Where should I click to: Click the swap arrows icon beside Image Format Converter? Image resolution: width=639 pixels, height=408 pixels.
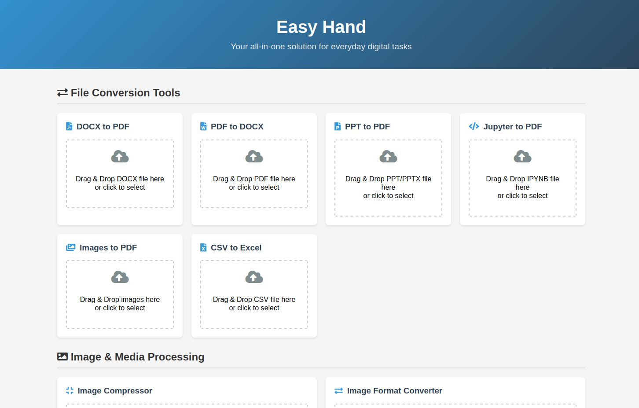tap(338, 390)
